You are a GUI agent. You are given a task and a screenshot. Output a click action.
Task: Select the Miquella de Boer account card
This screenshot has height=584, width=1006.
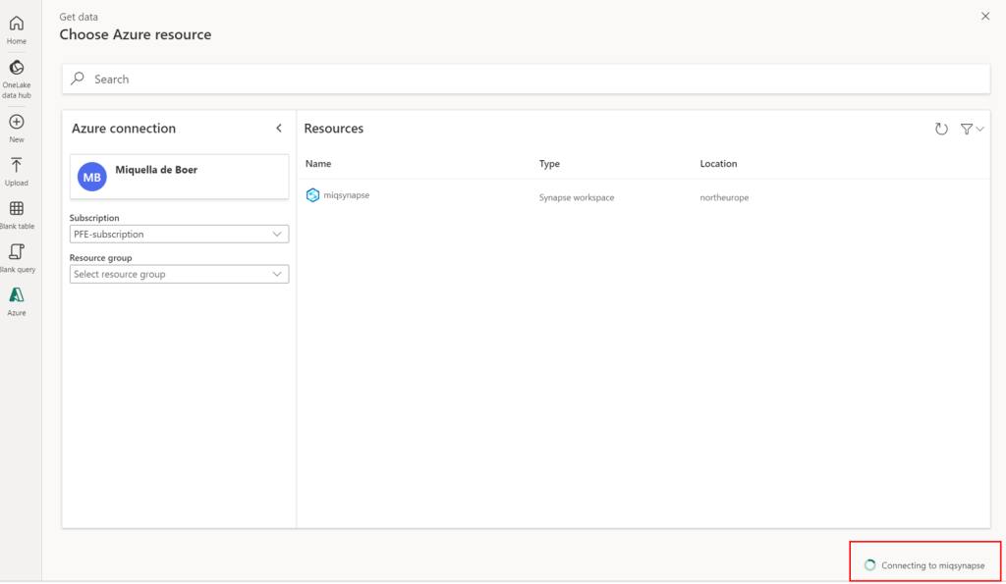179,177
